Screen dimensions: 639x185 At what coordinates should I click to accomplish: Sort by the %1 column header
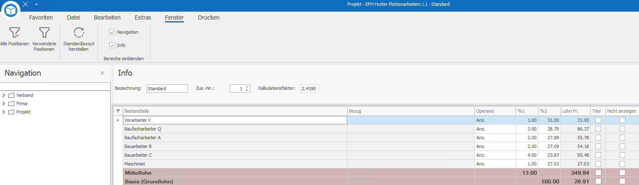coord(527,111)
